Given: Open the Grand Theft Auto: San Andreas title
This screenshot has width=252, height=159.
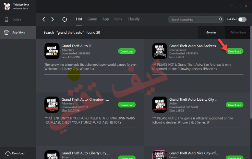Looking at the screenshot, I should (192, 46).
